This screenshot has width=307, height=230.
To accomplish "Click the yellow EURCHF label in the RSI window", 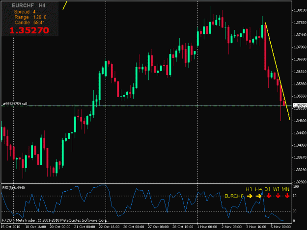I will 234,196.
